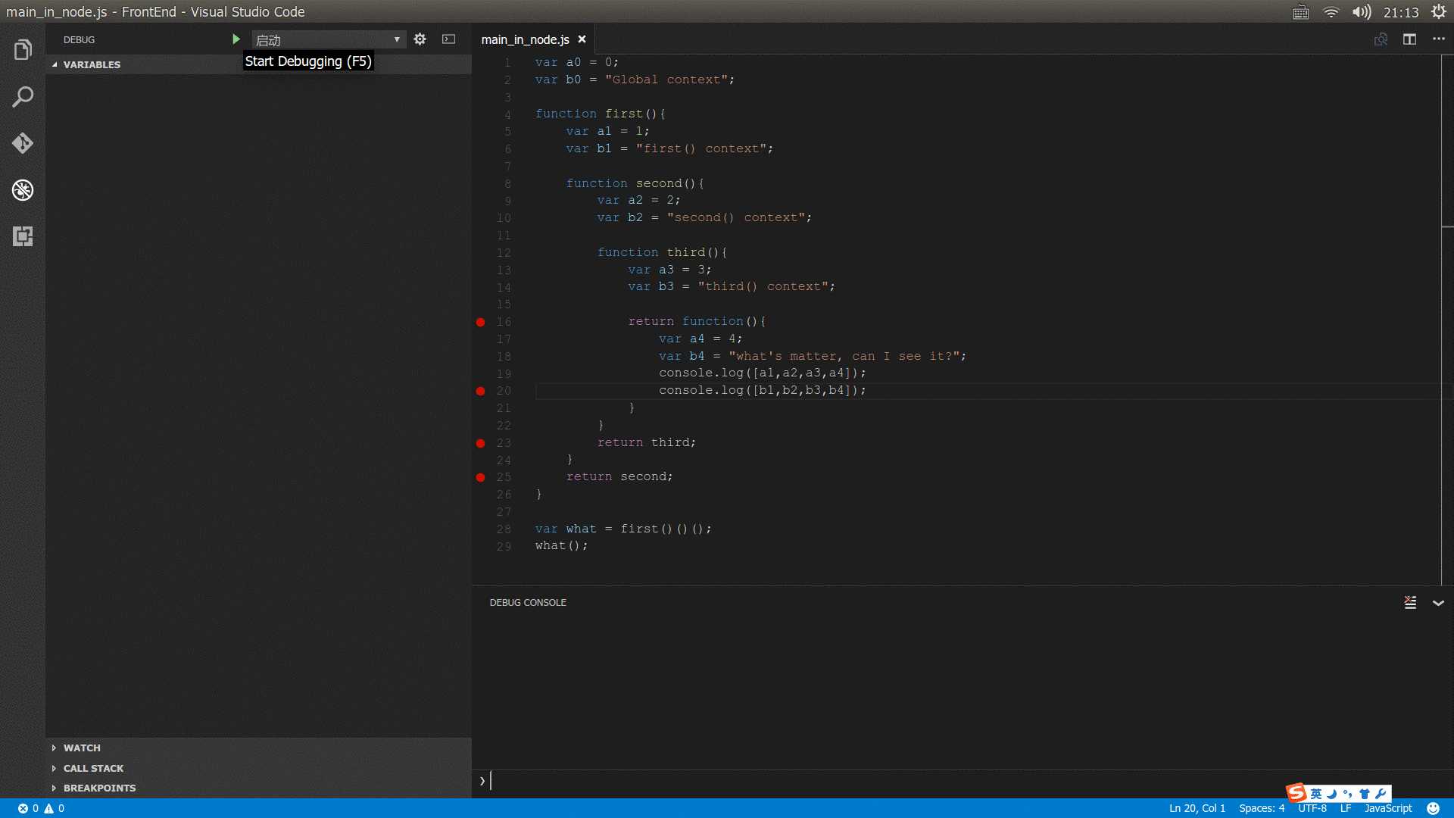Click the Sogou input method S icon
Screen dimensions: 1454x818
[1296, 792]
